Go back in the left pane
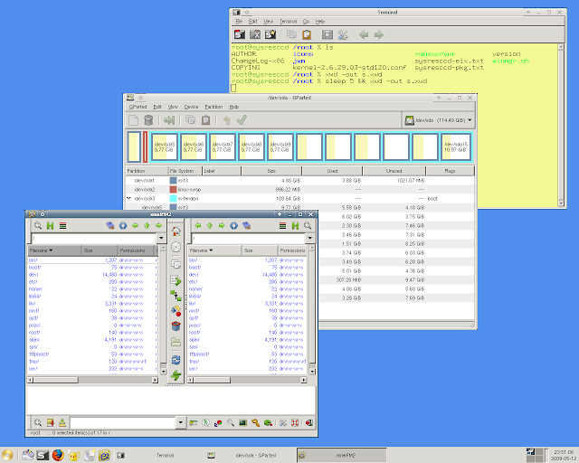This screenshot has width=579, height=463. [135, 225]
